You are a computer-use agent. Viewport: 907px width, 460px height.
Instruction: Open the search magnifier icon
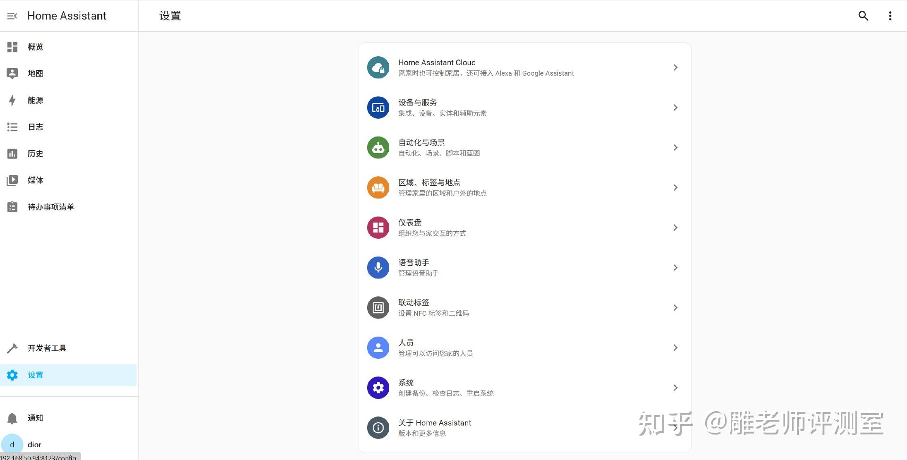click(863, 16)
